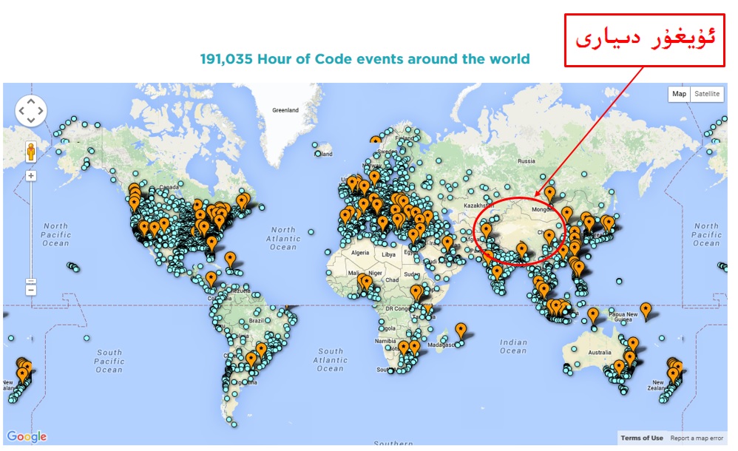This screenshot has width=738, height=451.
Task: Click the North Atlantic Ocean label
Action: 283,238
